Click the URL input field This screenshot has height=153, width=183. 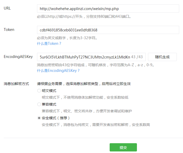pyautogui.click(x=108, y=8)
